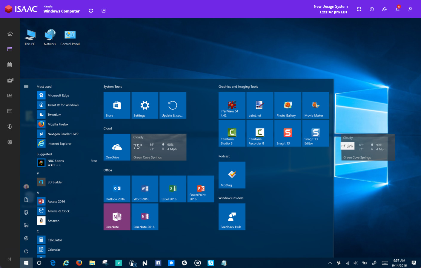Open the calendar icon in the ISAAC sidebar
The height and width of the screenshot is (268, 421).
point(10,65)
